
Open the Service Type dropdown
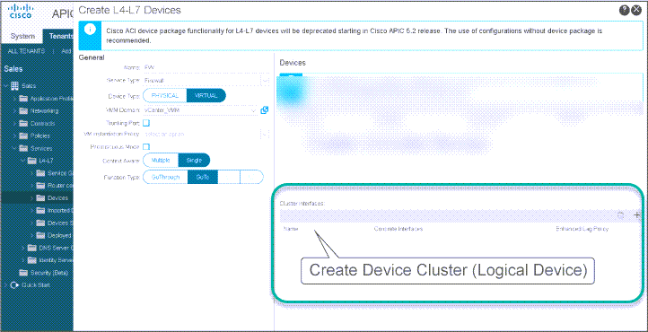click(x=266, y=81)
